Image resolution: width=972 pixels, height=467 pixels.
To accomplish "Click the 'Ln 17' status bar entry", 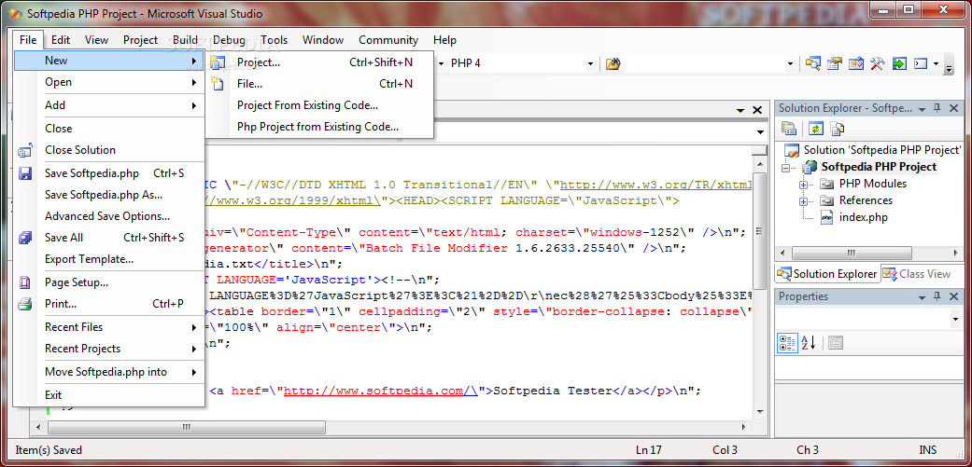I will (648, 449).
